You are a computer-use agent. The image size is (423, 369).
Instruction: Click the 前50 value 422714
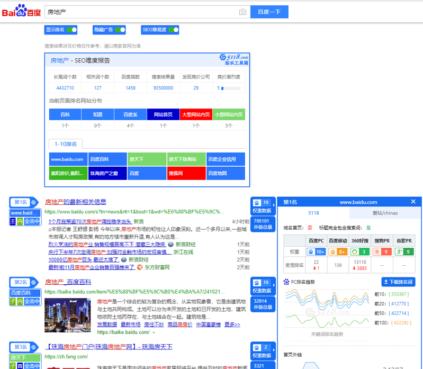coord(399,313)
